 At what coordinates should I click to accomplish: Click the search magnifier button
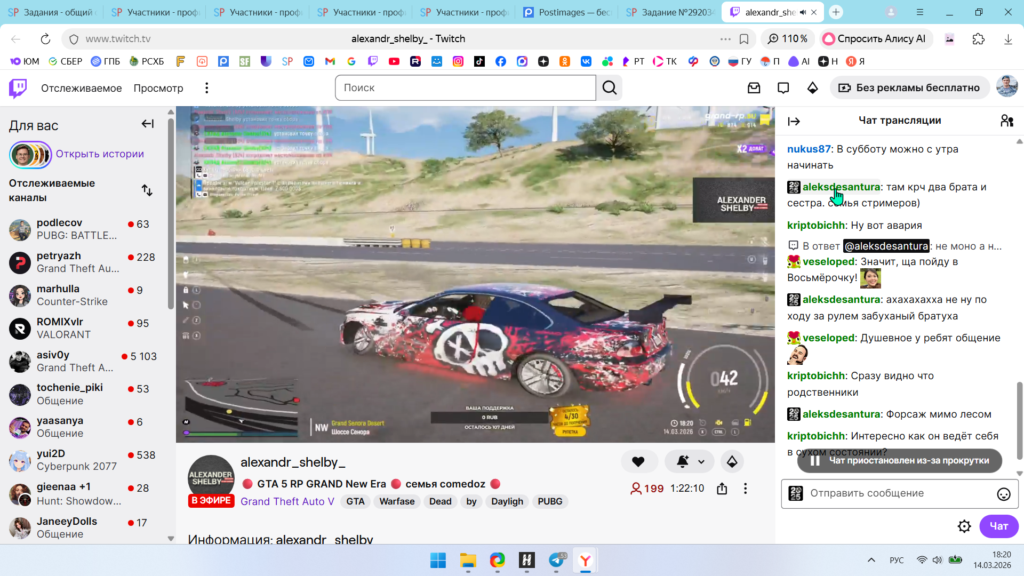pos(609,88)
